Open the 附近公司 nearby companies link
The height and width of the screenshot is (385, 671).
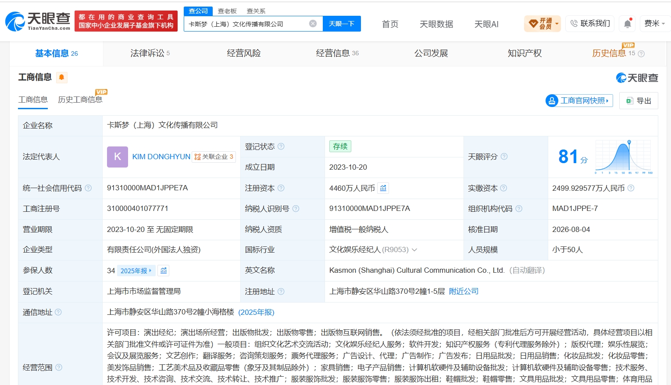(464, 292)
